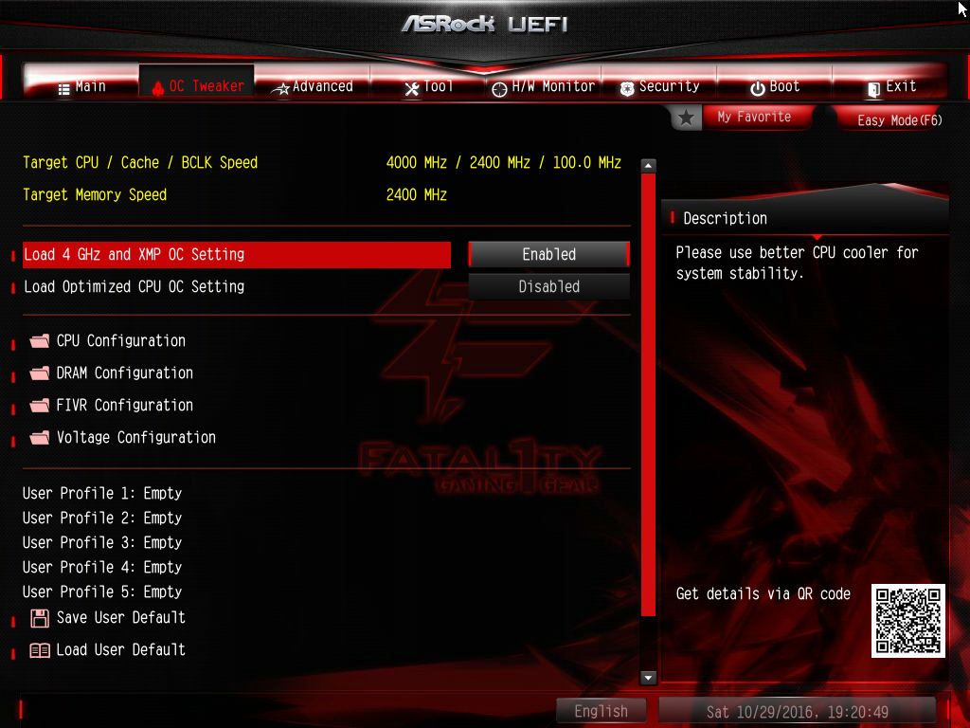Click the FIVR Configuration folder icon
The width and height of the screenshot is (970, 728).
point(40,405)
